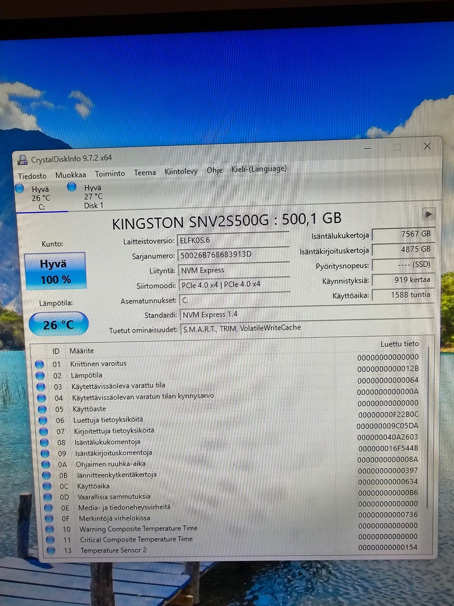Viewport: 454px width, 606px height.
Task: Open the Kieli-(Language) menu
Action: [259, 169]
